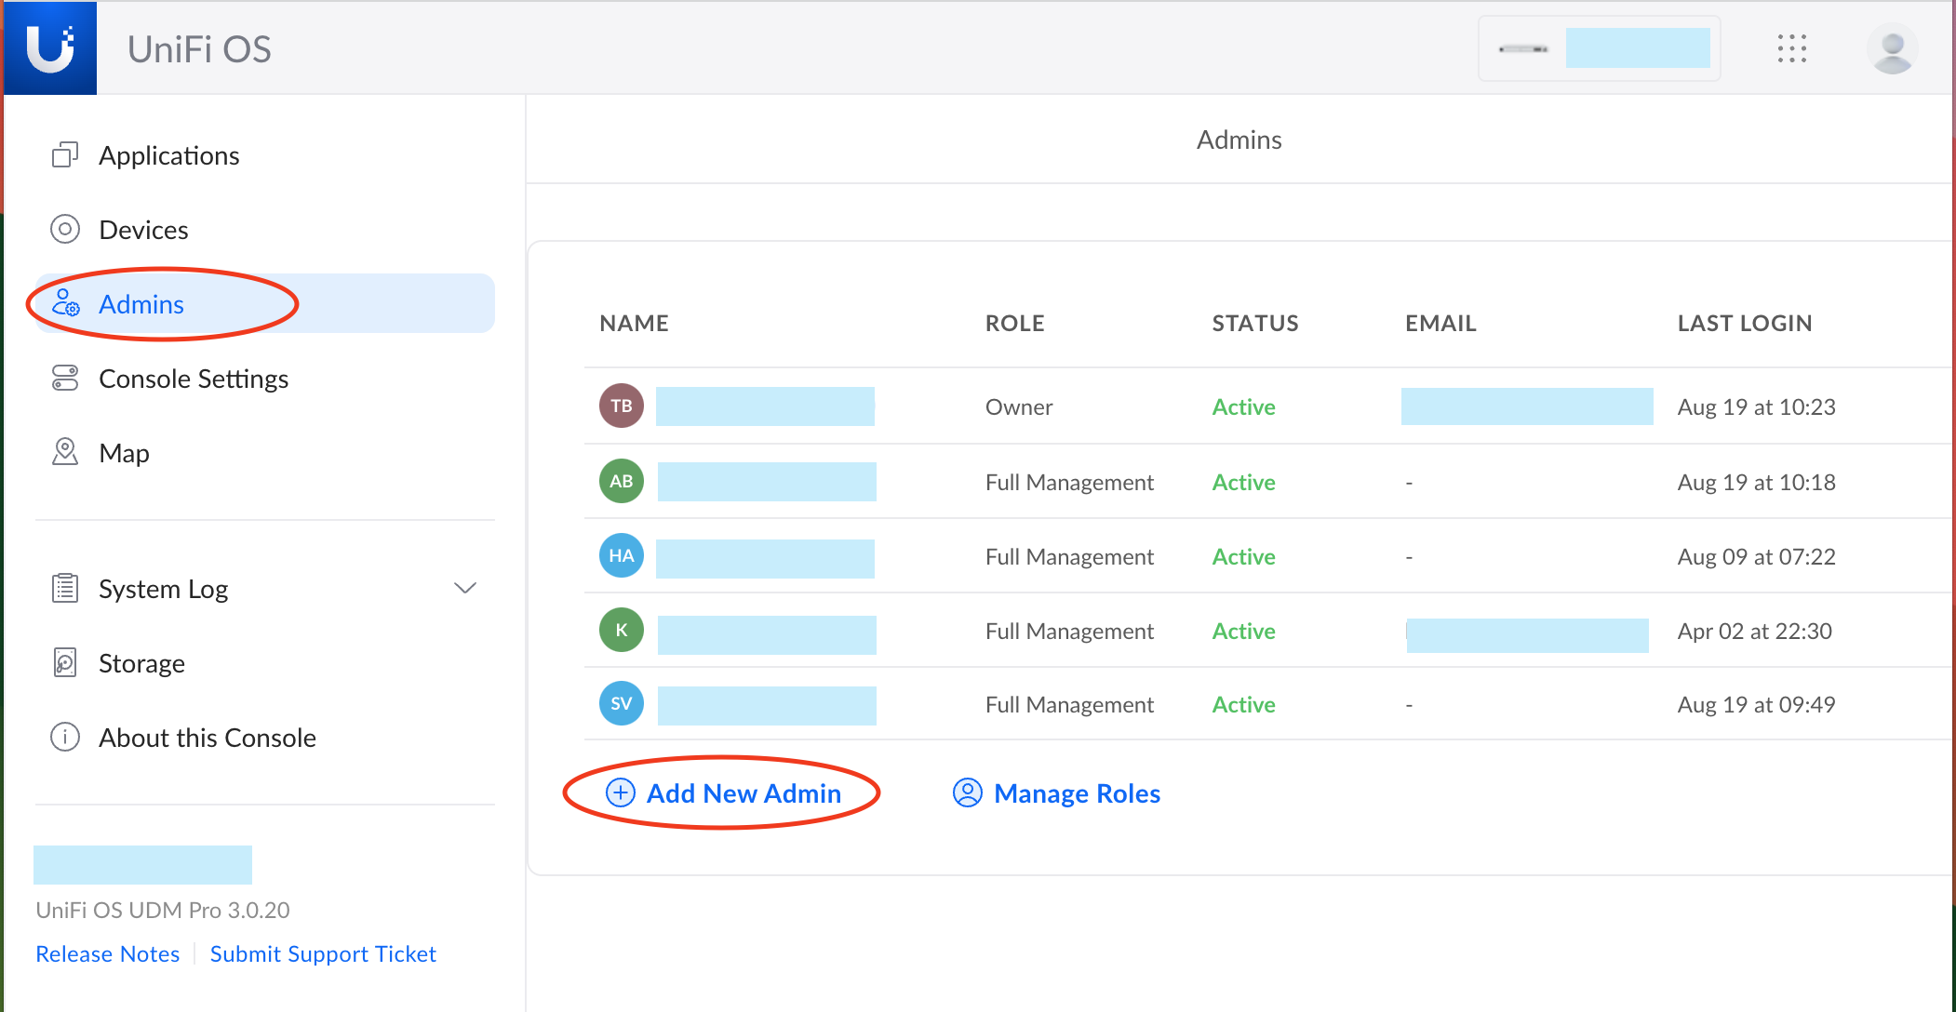Sort by the LAST LOGIN column header

click(1744, 323)
